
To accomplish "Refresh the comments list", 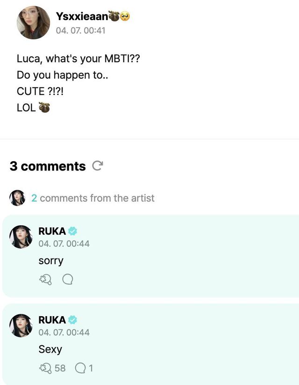I will point(98,166).
